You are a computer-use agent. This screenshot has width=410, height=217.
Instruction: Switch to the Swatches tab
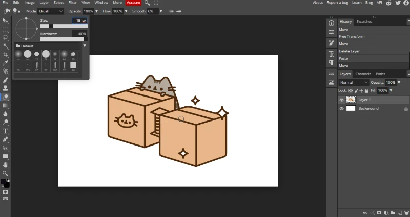pos(364,22)
